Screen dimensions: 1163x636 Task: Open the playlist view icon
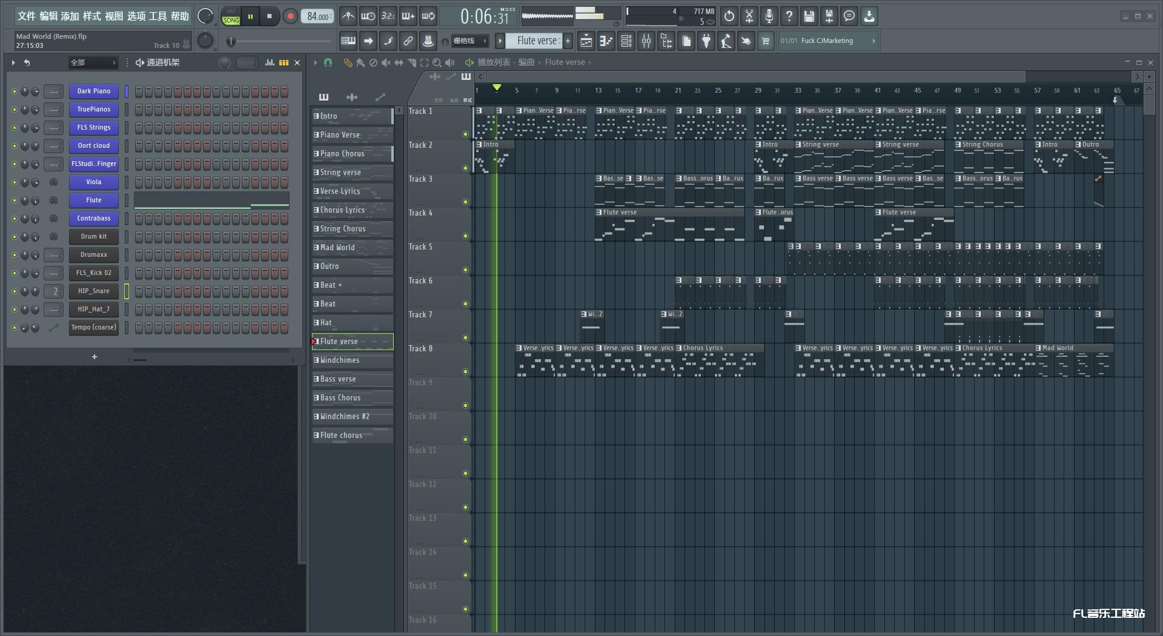(x=586, y=41)
